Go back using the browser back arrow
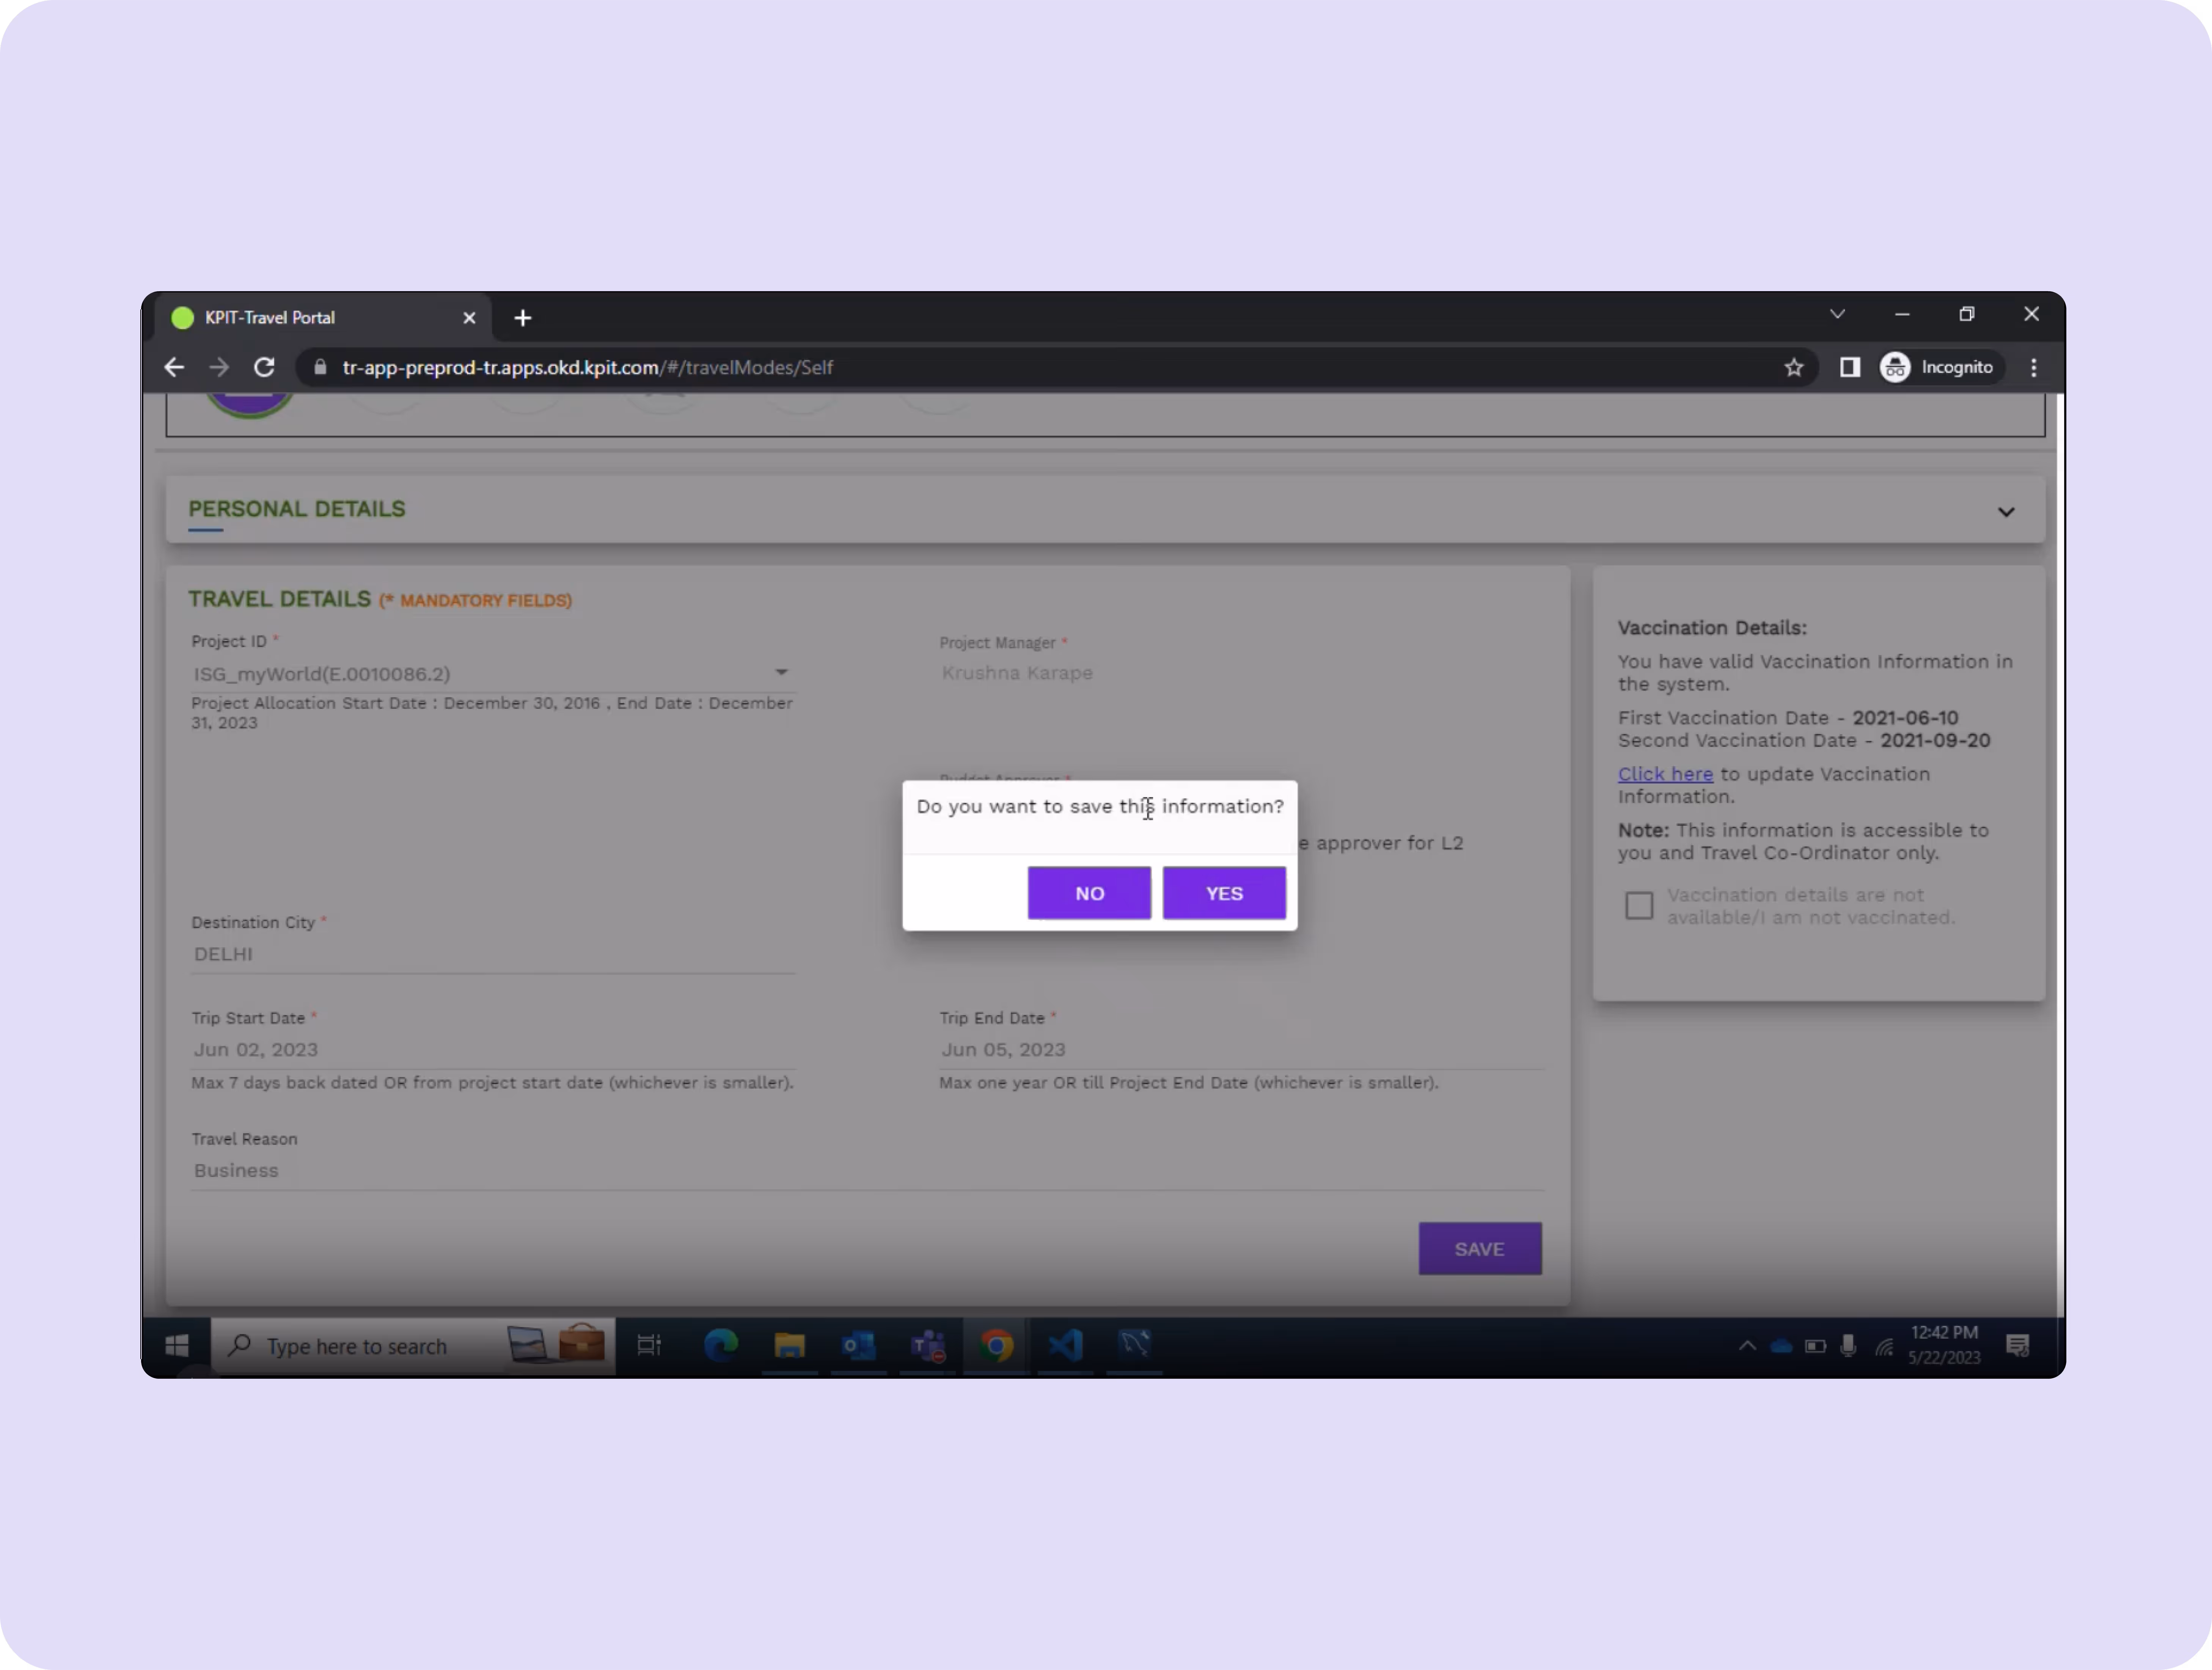The width and height of the screenshot is (2212, 1670). click(x=174, y=368)
